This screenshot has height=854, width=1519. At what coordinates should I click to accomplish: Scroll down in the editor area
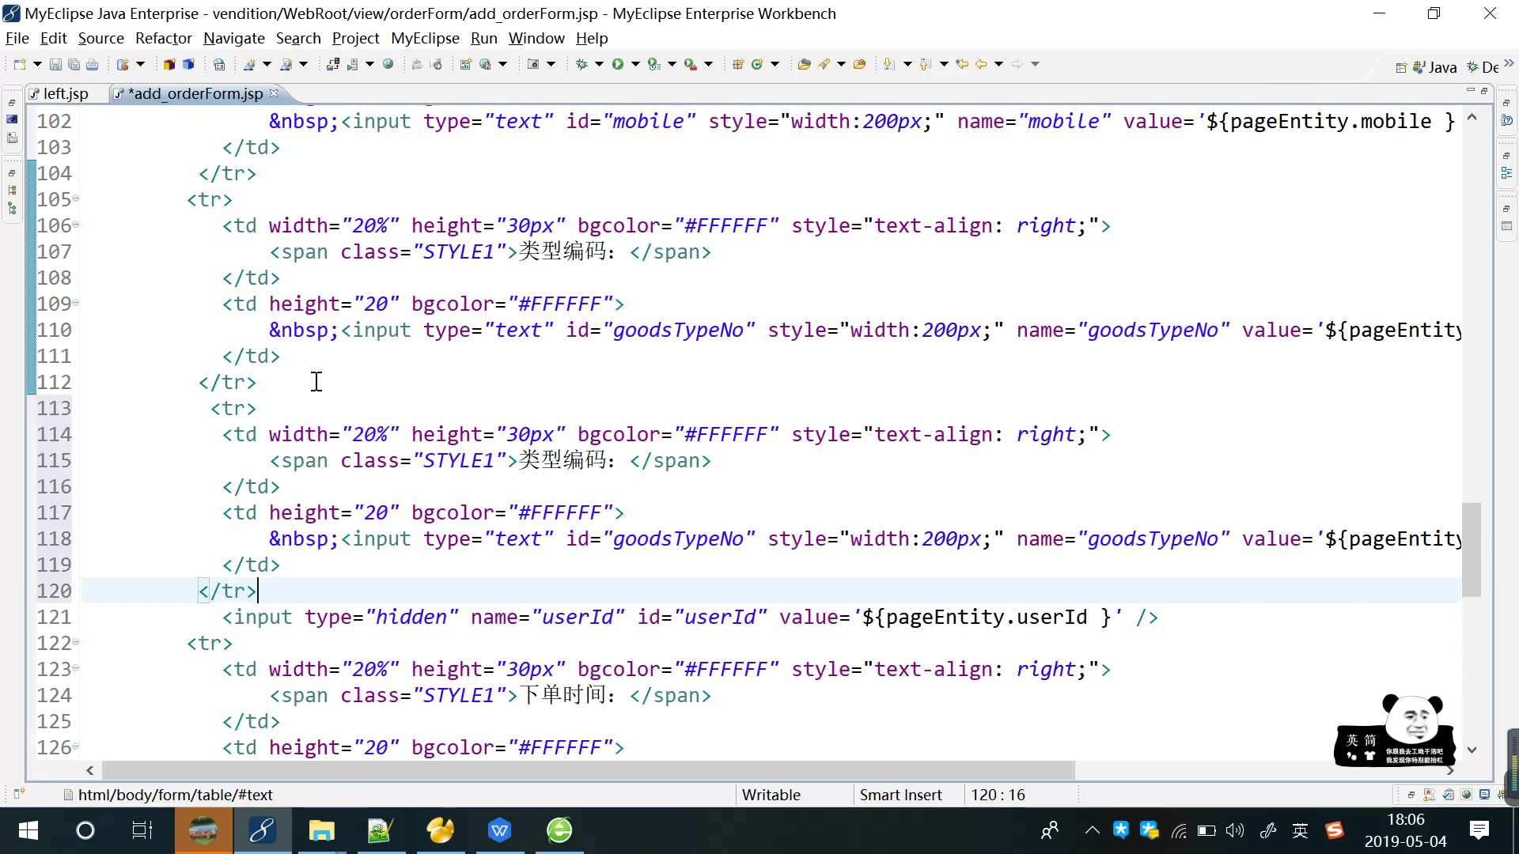(x=1472, y=750)
